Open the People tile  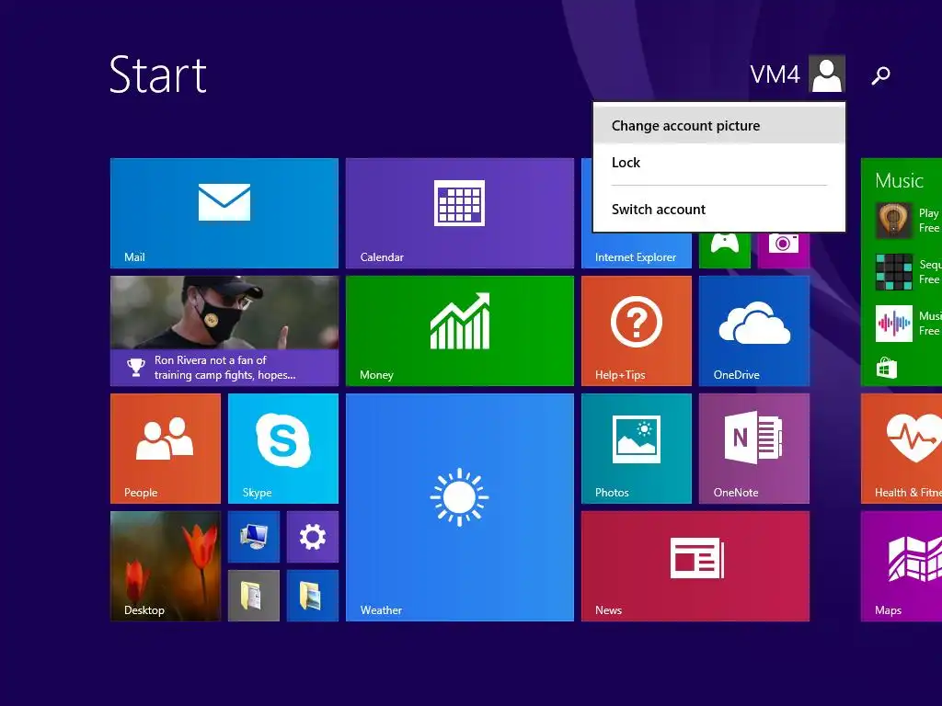pos(166,449)
